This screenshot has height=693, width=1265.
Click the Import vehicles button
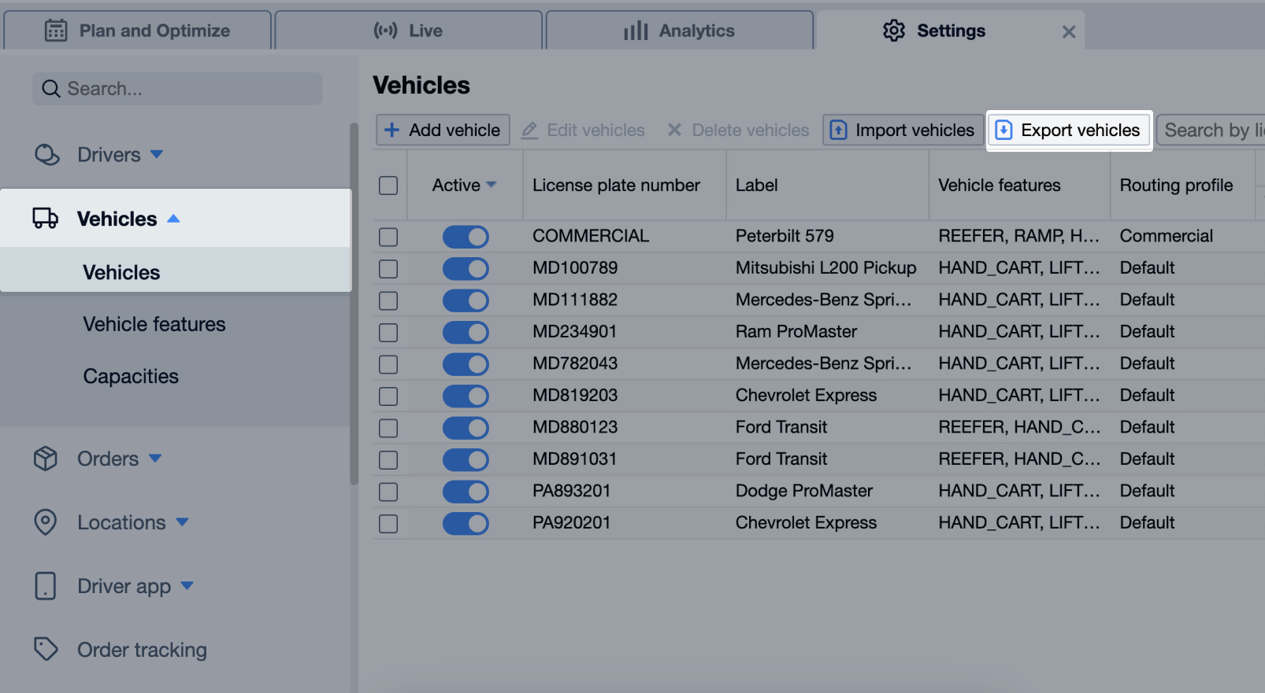[903, 130]
